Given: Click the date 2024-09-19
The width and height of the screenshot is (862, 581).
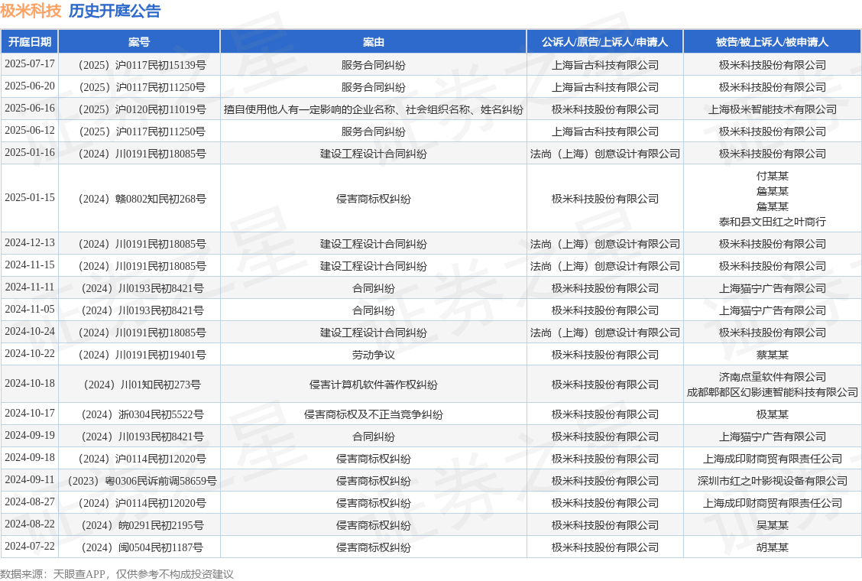Looking at the screenshot, I should (x=30, y=436).
